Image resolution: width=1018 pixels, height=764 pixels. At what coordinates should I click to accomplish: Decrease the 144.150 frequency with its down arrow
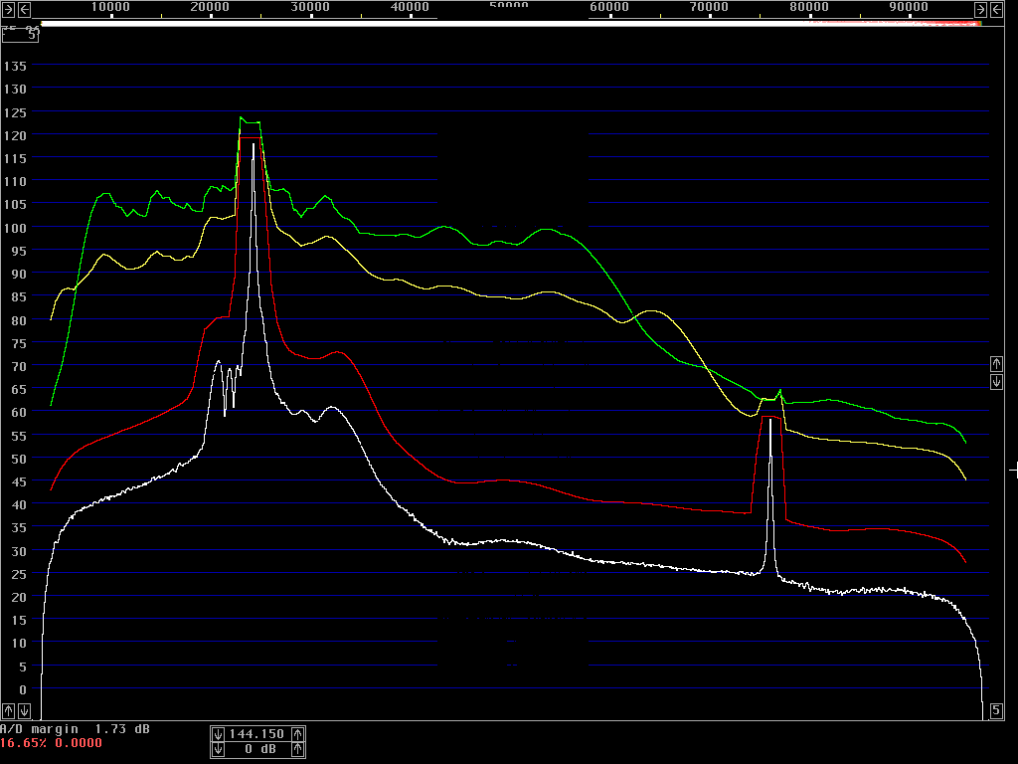218,734
